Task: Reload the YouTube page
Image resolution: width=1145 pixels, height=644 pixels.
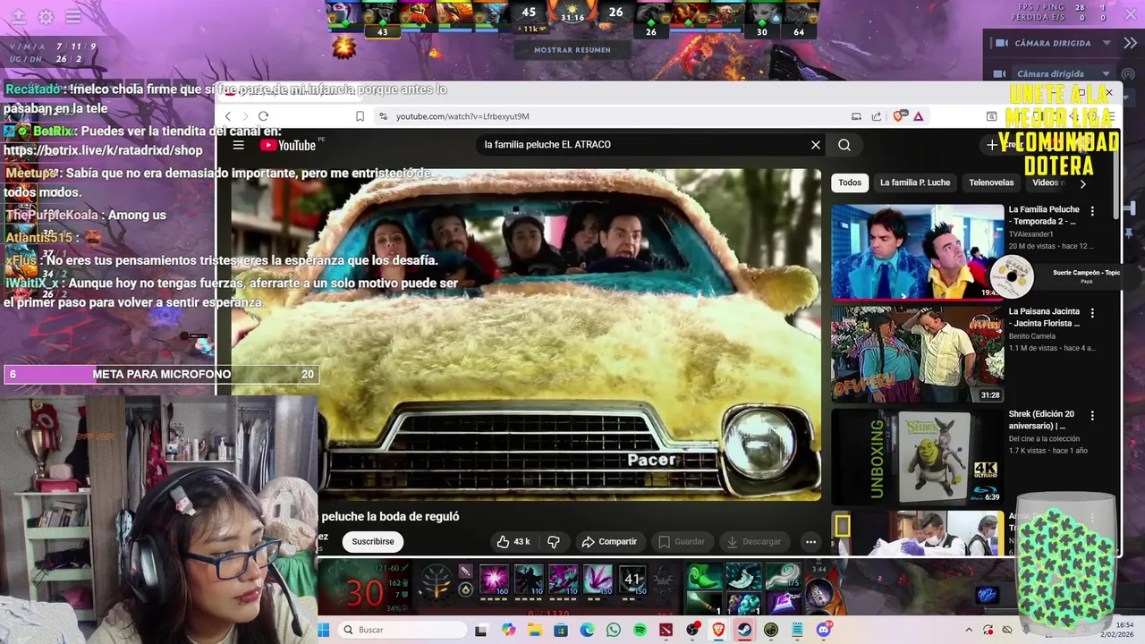Action: pyautogui.click(x=263, y=116)
